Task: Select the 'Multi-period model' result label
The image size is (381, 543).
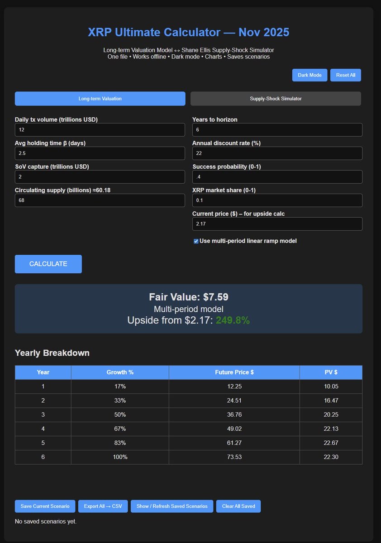Action: point(189,309)
